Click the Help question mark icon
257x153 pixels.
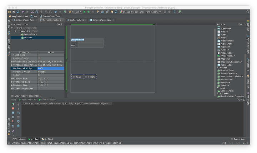point(175,12)
